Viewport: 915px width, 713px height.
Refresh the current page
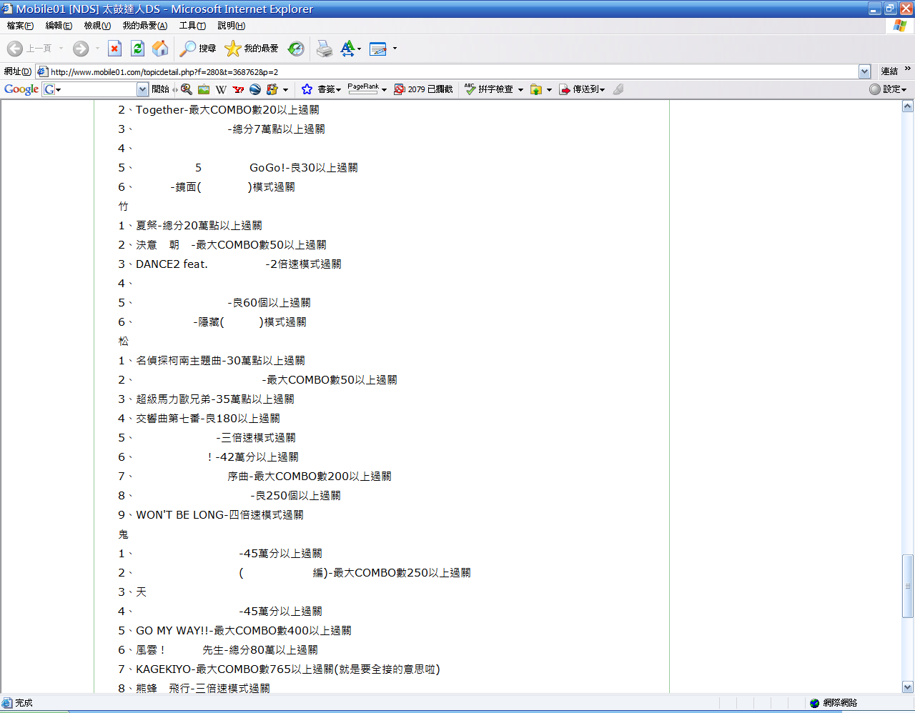tap(138, 49)
